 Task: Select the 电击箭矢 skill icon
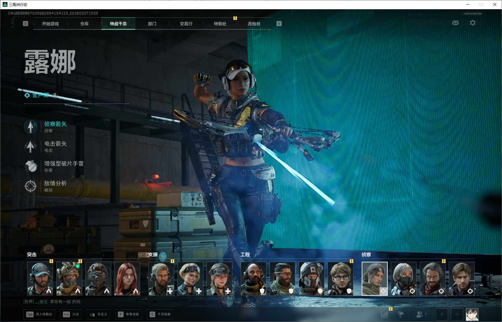click(x=30, y=146)
